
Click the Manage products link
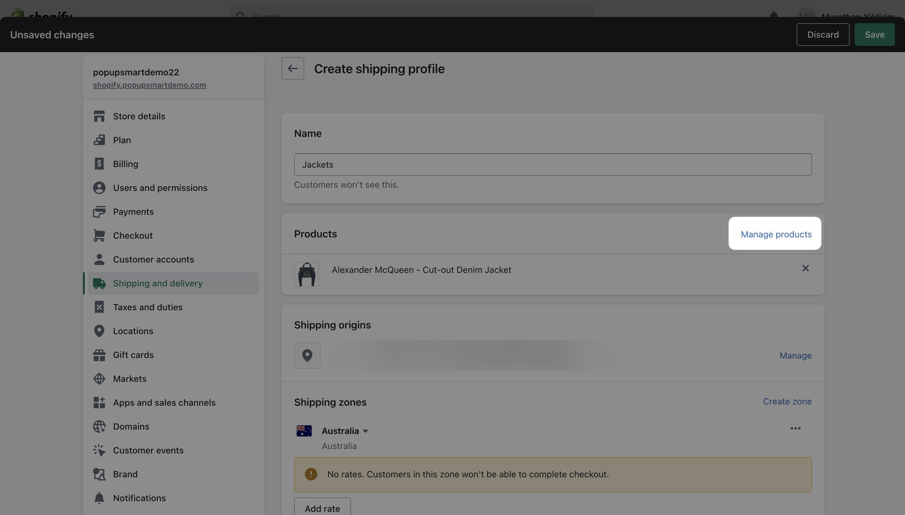click(776, 234)
